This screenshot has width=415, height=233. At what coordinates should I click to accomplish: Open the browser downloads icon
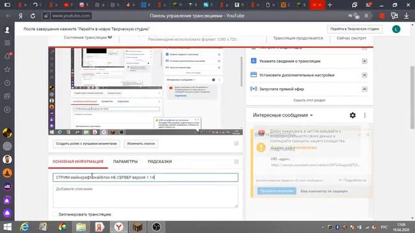[407, 16]
